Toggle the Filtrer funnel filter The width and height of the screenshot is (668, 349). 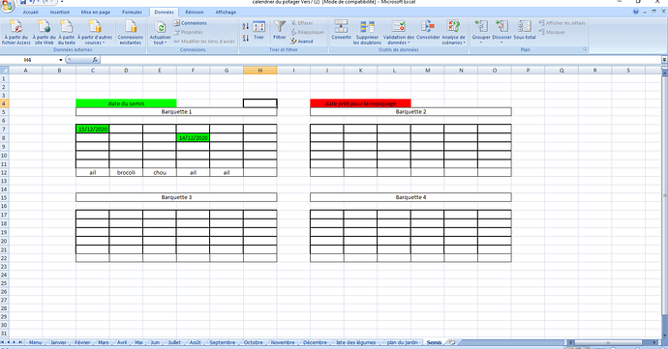click(x=280, y=31)
